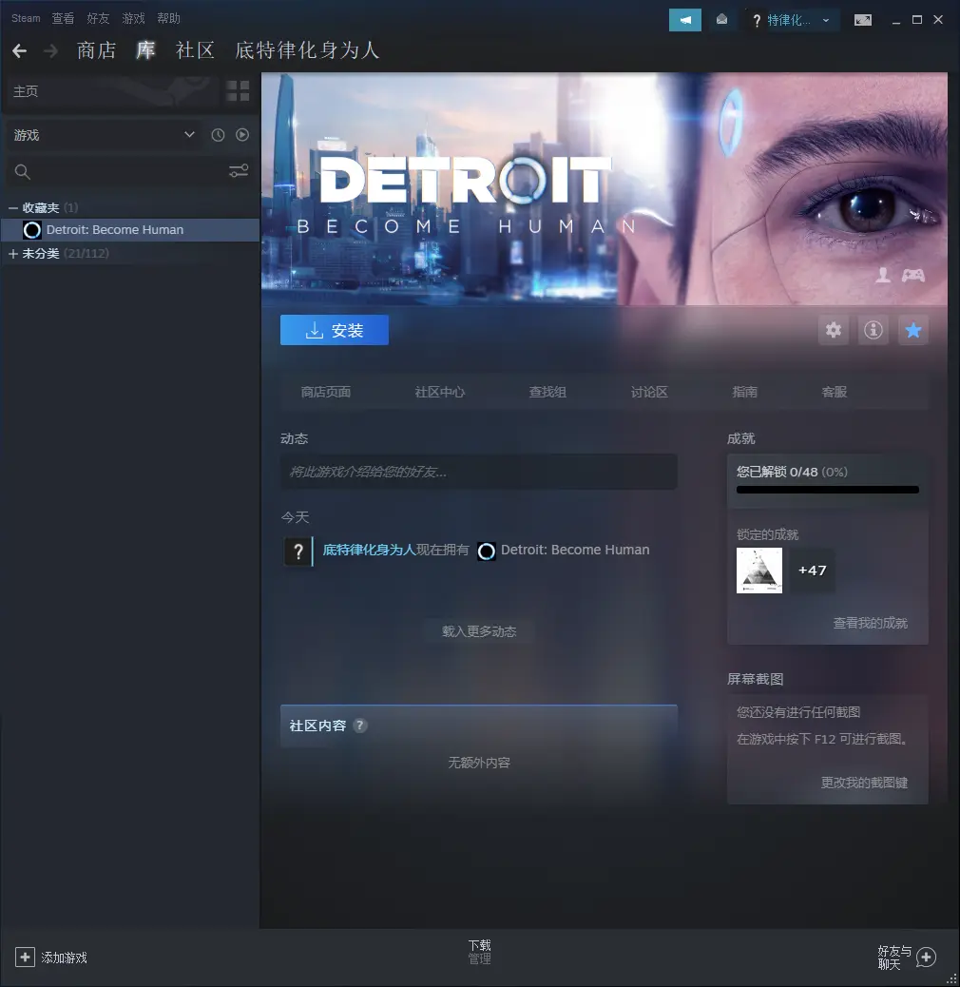Select Detroit: Become Human in sidebar
Viewport: 960px width, 987px height.
click(130, 230)
